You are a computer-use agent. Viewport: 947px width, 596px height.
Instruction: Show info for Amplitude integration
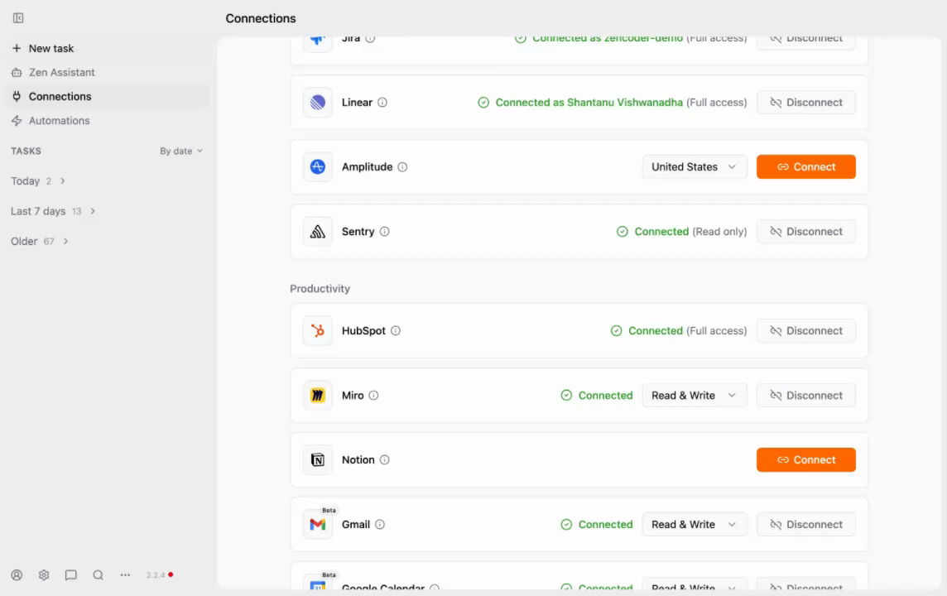point(402,166)
